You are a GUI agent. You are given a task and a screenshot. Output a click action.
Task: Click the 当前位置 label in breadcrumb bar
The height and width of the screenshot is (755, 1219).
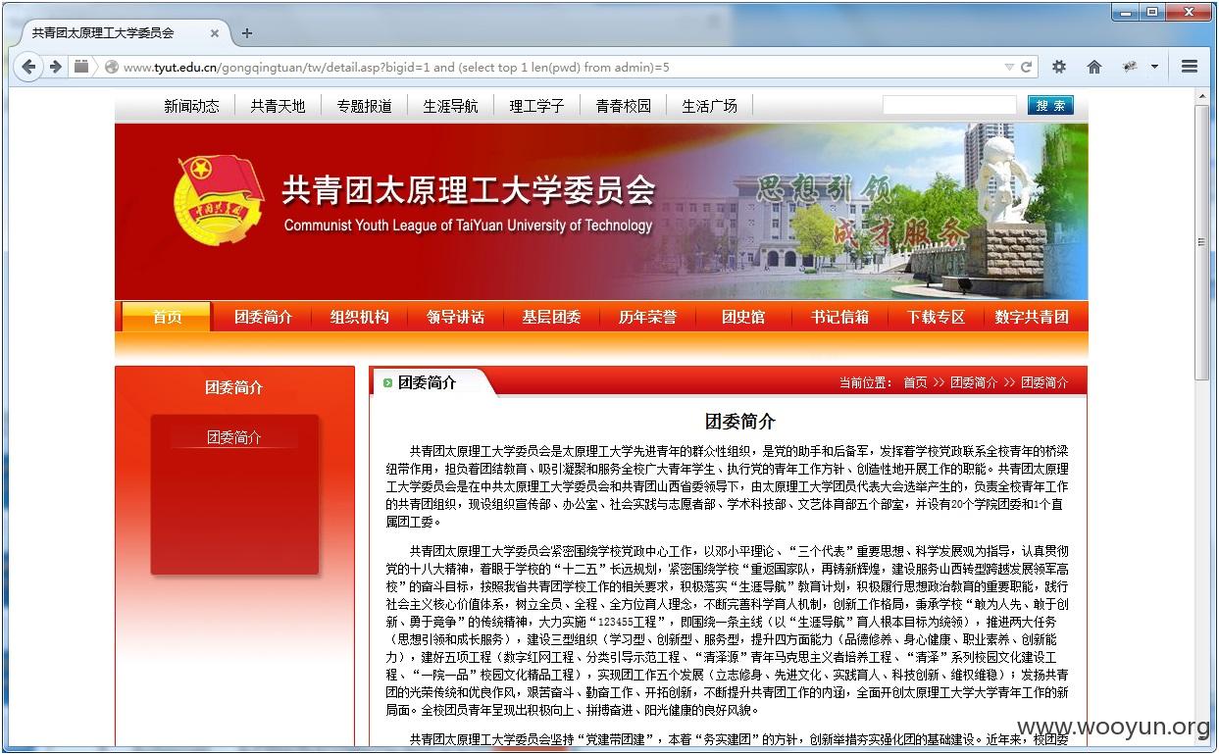[x=866, y=382]
